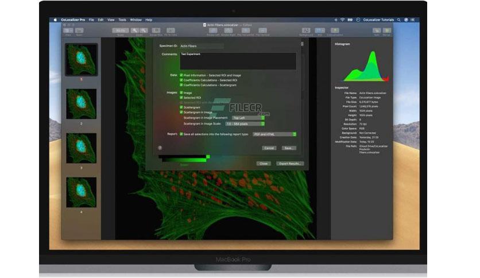480x278 pixels.
Task: Open the Scale percentage dropdown in toolbar
Action: click(121, 30)
